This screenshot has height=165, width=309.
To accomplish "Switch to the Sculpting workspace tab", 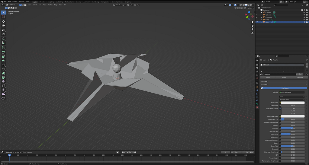I will click(x=51, y=2).
